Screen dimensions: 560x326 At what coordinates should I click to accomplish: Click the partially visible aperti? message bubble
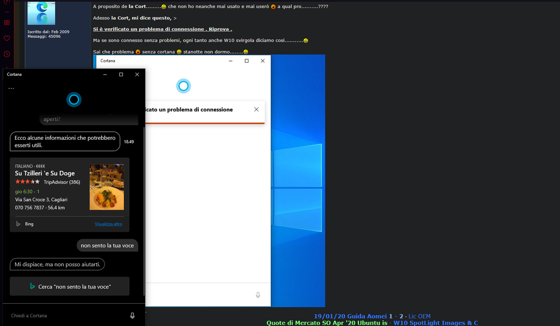point(89,119)
